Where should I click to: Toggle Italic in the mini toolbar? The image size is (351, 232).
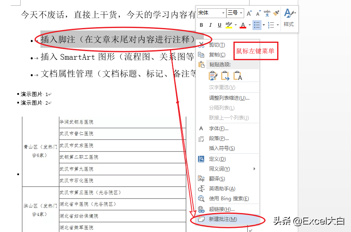210,25
